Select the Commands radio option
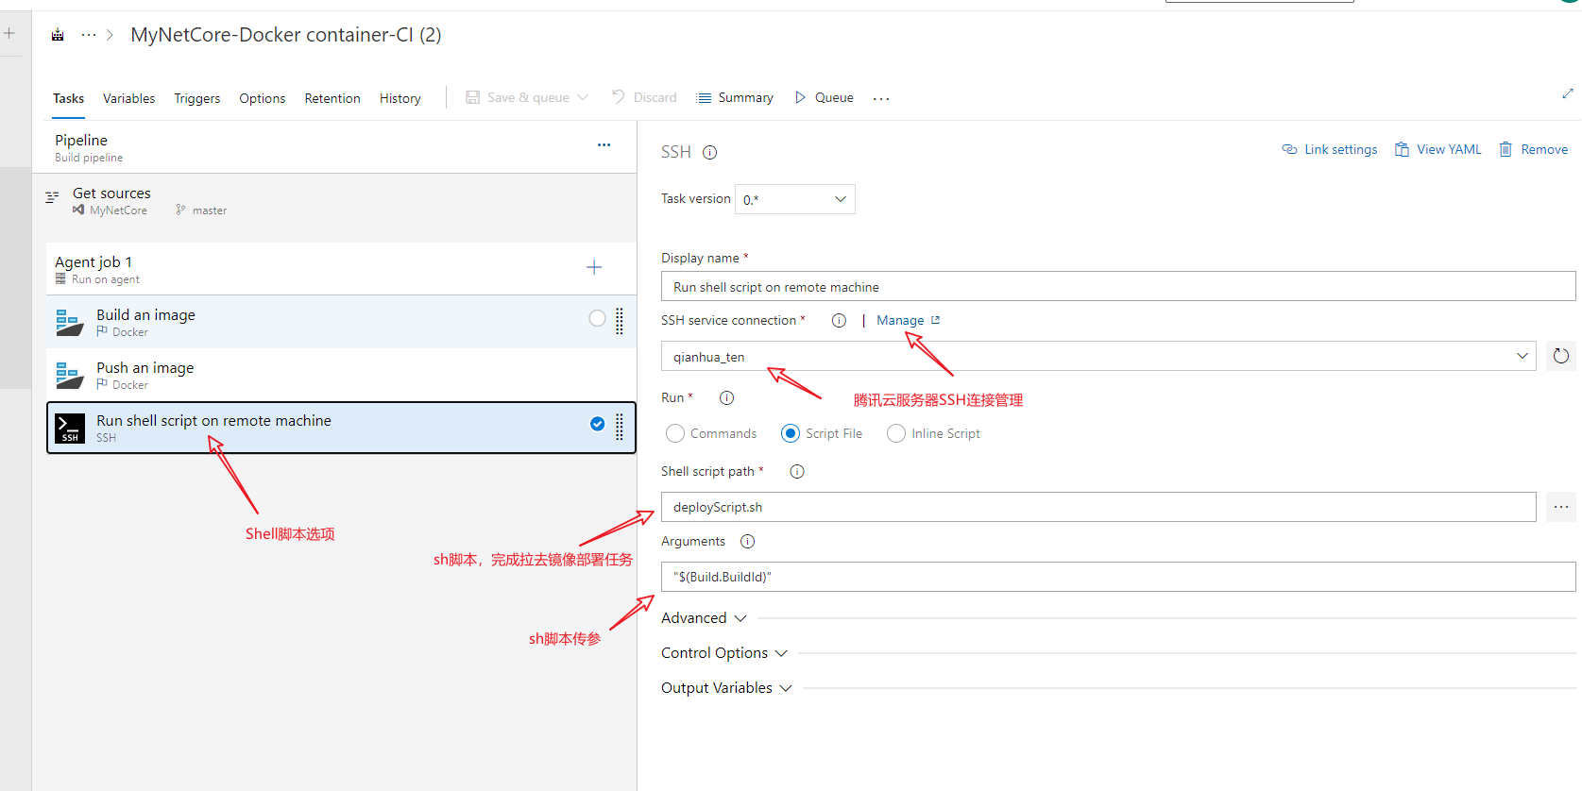 coord(675,433)
